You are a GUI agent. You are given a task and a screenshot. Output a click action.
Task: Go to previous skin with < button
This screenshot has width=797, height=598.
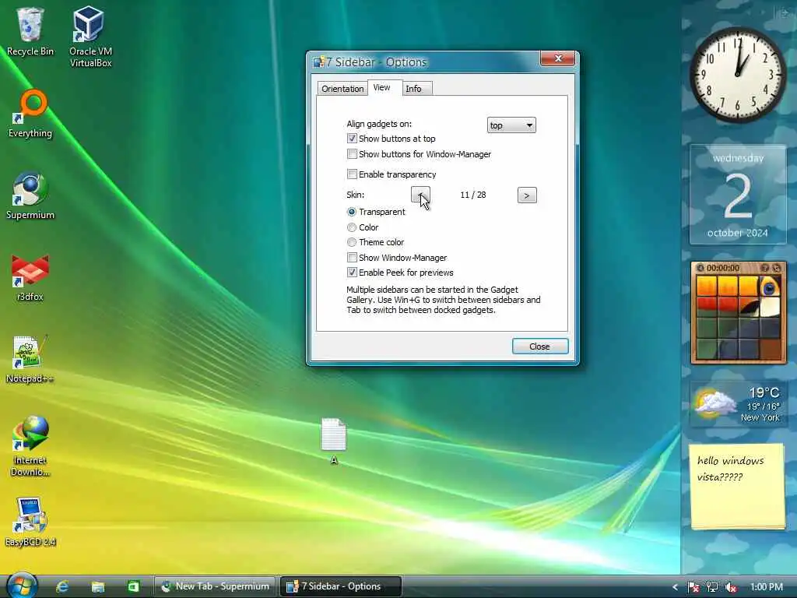(420, 195)
